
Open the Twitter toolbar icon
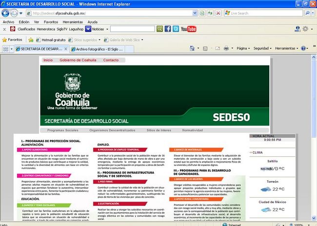[x=176, y=29]
